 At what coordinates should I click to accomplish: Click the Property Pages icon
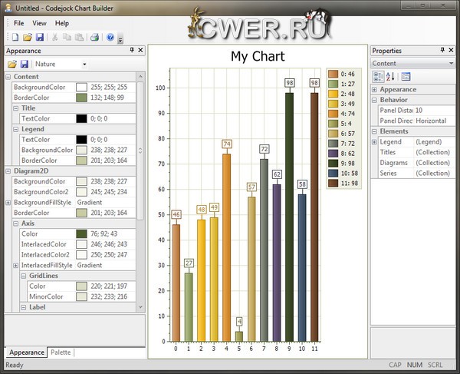click(406, 77)
